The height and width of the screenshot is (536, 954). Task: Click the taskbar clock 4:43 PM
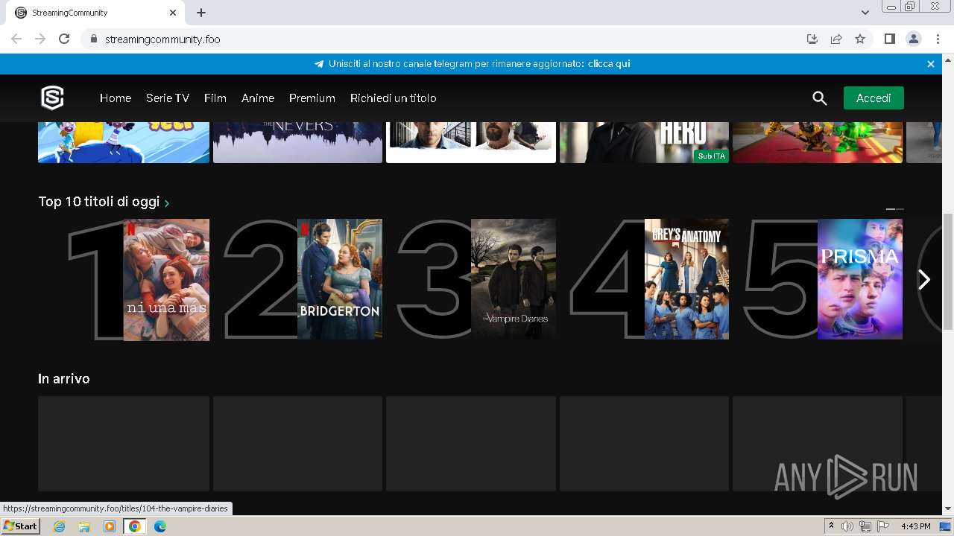click(916, 526)
